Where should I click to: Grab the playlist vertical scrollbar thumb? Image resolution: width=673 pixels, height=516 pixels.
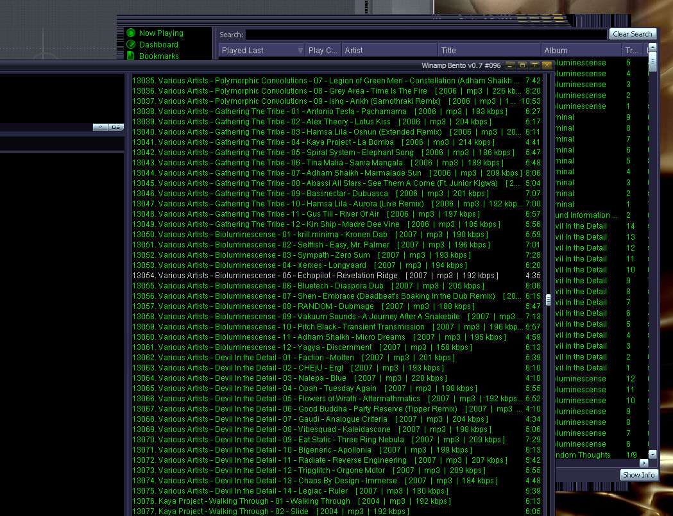[x=548, y=300]
